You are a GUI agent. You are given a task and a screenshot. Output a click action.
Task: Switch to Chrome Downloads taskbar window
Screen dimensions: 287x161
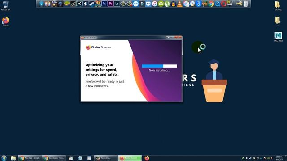point(54,158)
